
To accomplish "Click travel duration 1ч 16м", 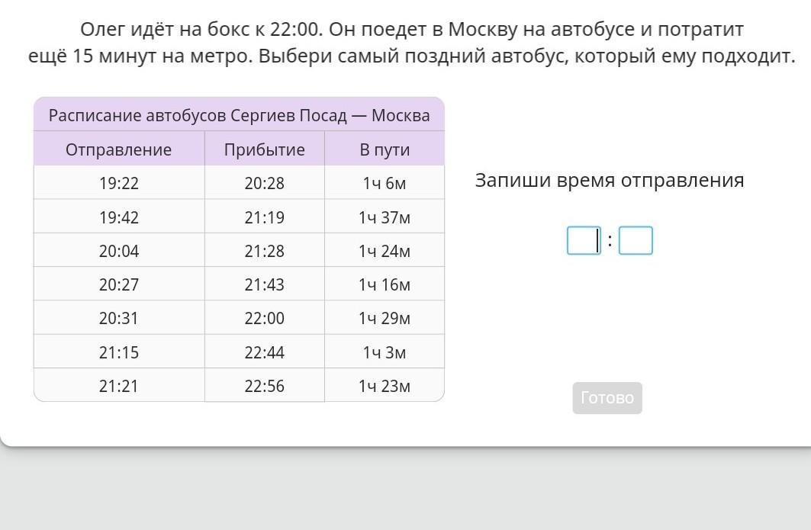I will pyautogui.click(x=385, y=284).
